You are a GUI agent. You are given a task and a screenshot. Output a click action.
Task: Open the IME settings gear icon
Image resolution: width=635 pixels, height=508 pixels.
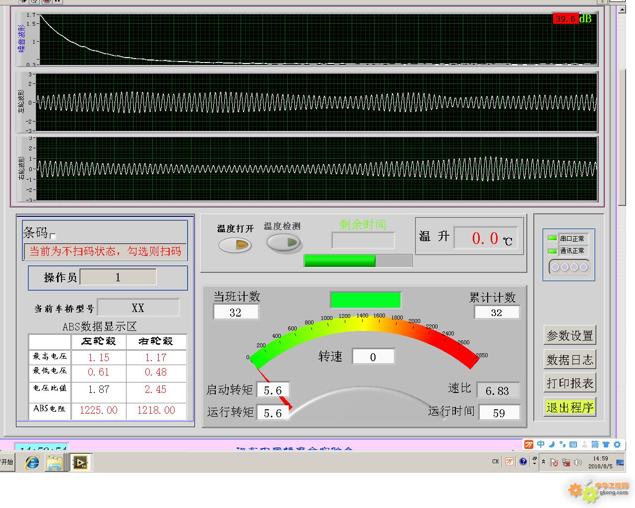coord(617,444)
